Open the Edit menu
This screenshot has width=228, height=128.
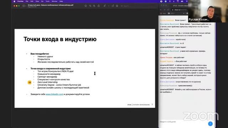[32, 1]
